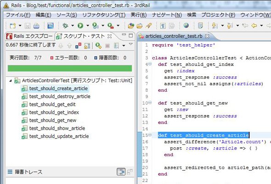Viewport: 271px width, 184px height.
Task: Click the Print toolbar icon
Action: tap(36, 26)
